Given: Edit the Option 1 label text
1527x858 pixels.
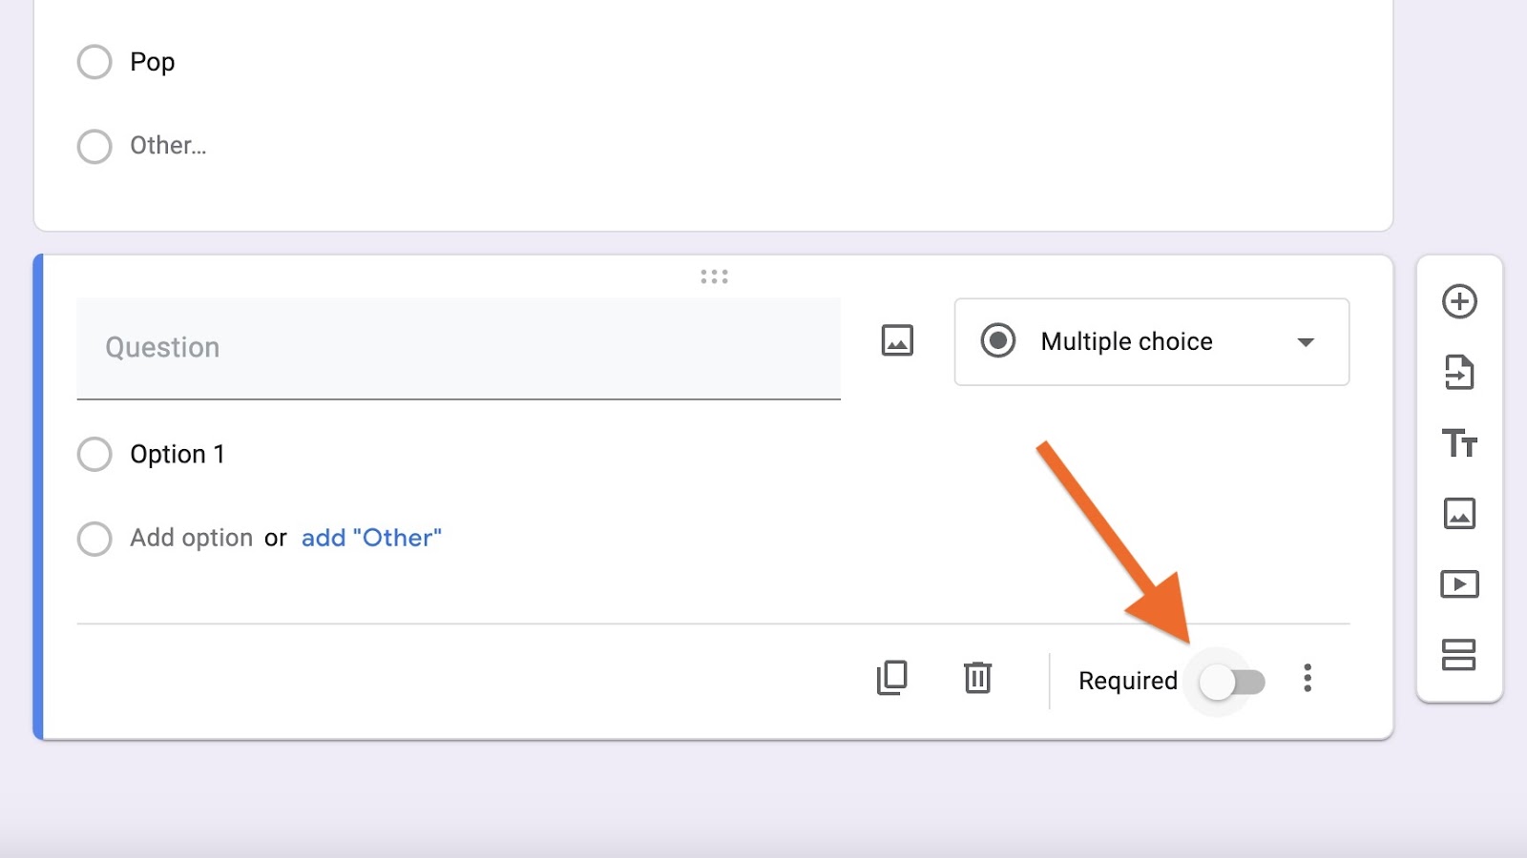Looking at the screenshot, I should coord(178,454).
